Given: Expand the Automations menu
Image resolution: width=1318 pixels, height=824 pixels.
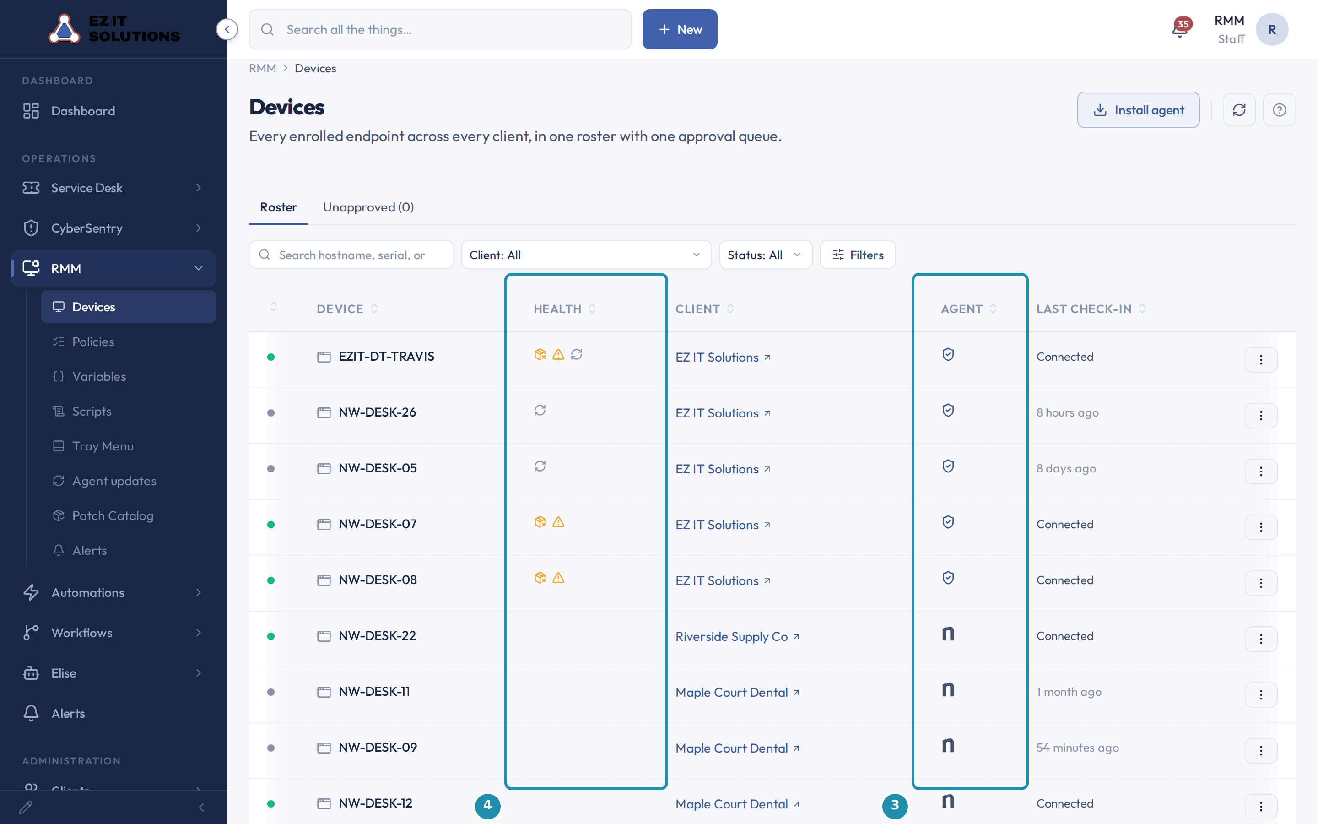Looking at the screenshot, I should tap(113, 592).
